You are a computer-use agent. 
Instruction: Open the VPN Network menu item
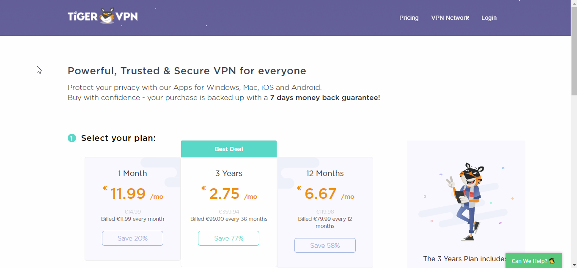[450, 18]
